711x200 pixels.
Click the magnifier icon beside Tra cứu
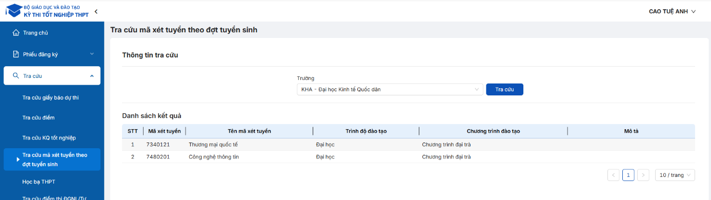(x=16, y=75)
